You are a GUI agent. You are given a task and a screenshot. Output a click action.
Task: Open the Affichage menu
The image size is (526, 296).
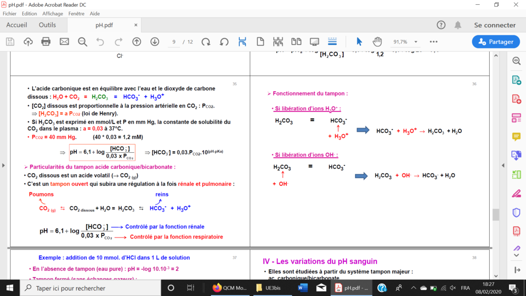(53, 14)
